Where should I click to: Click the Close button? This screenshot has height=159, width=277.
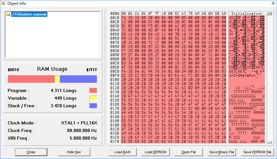(x=31, y=152)
